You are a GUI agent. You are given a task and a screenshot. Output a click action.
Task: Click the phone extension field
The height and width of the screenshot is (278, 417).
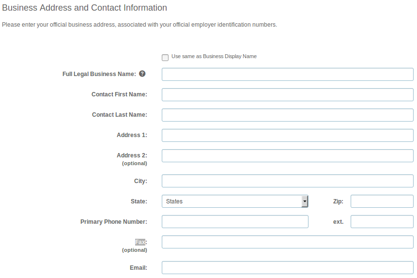coord(382,222)
